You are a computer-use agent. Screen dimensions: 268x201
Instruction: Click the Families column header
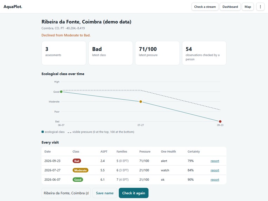pos(122,152)
